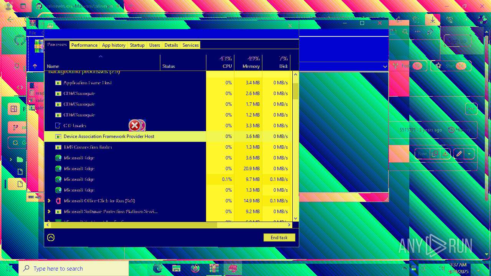Click the scroll right arrow in Task Manager
Screen dimensions: 491x276
click(x=290, y=225)
